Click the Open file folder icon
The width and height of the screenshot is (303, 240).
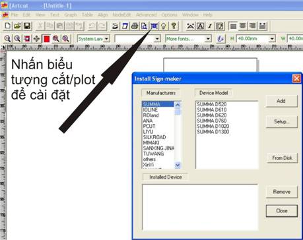tap(17, 26)
